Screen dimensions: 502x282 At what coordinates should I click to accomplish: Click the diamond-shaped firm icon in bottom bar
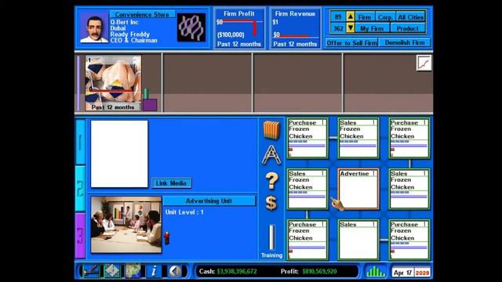click(111, 271)
